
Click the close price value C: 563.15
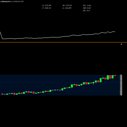pyautogui.click(x=46, y=8)
